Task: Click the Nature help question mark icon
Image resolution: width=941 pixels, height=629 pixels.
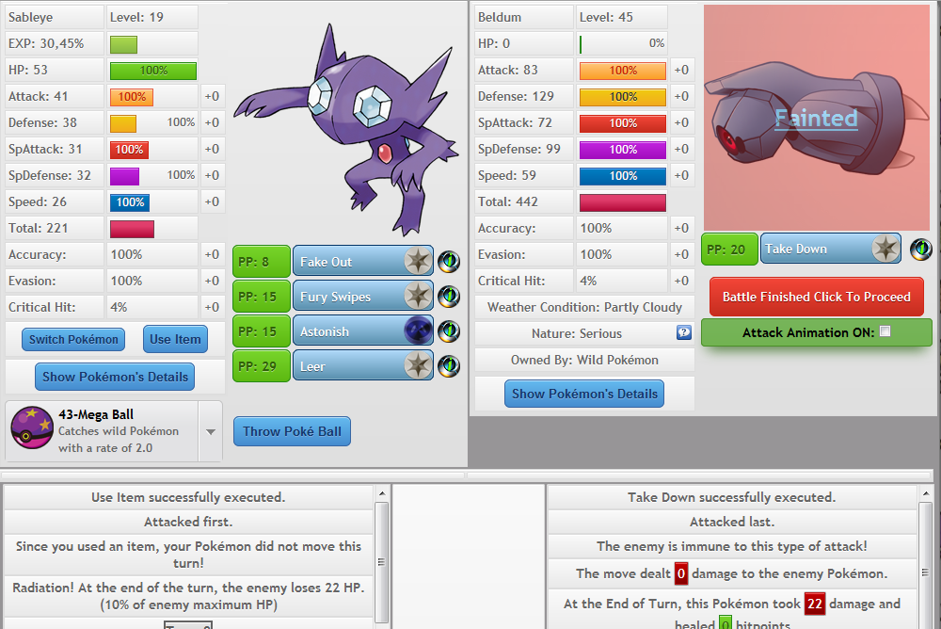Action: tap(684, 332)
